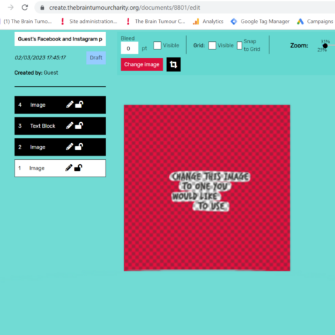Viewport: 335px width, 335px height.
Task: Enable the Bleed Visible checkbox
Action: (x=158, y=45)
